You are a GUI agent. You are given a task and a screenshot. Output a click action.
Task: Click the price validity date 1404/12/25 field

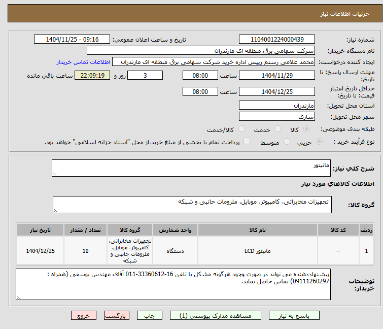277,91
